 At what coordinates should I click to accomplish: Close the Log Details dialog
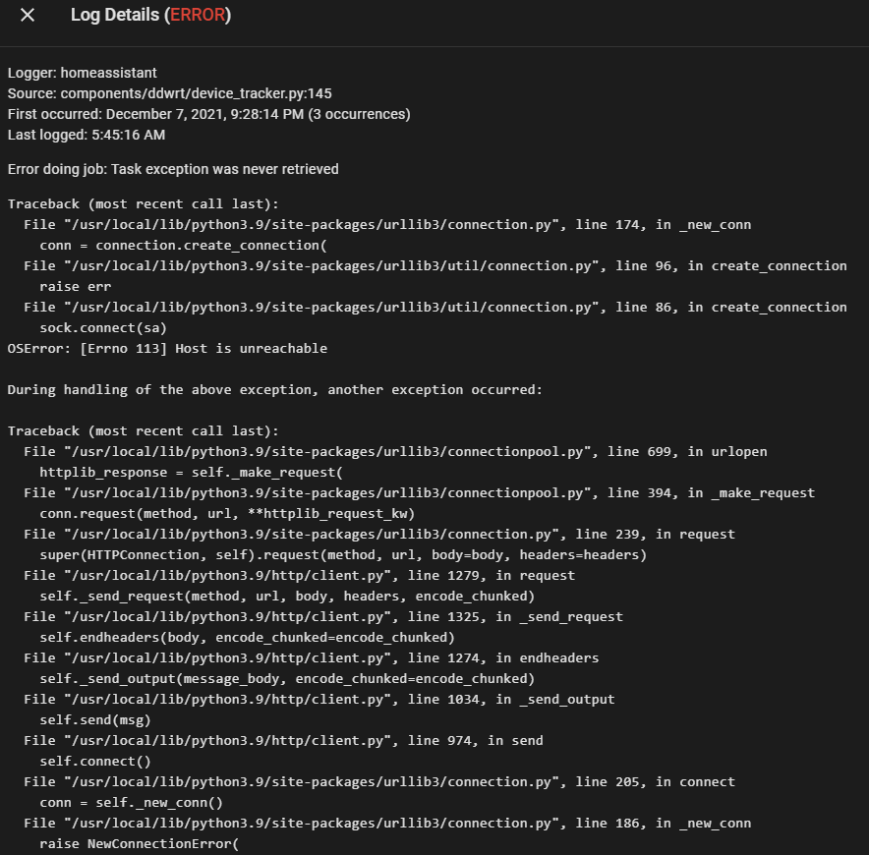(28, 16)
